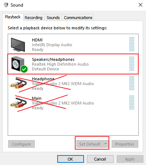Image resolution: width=146 pixels, height=165 pixels.
Task: Select the Main RCA cable icon
Action: [x=18, y=103]
